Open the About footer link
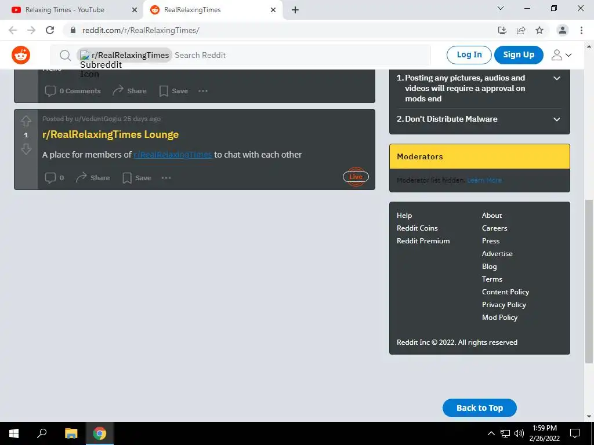594x445 pixels. pyautogui.click(x=492, y=216)
